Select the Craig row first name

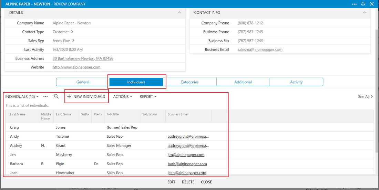[x=14, y=127]
